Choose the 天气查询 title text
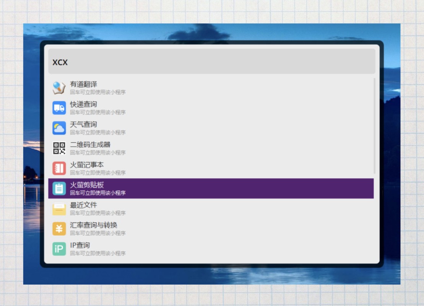424x306 pixels. pos(83,124)
